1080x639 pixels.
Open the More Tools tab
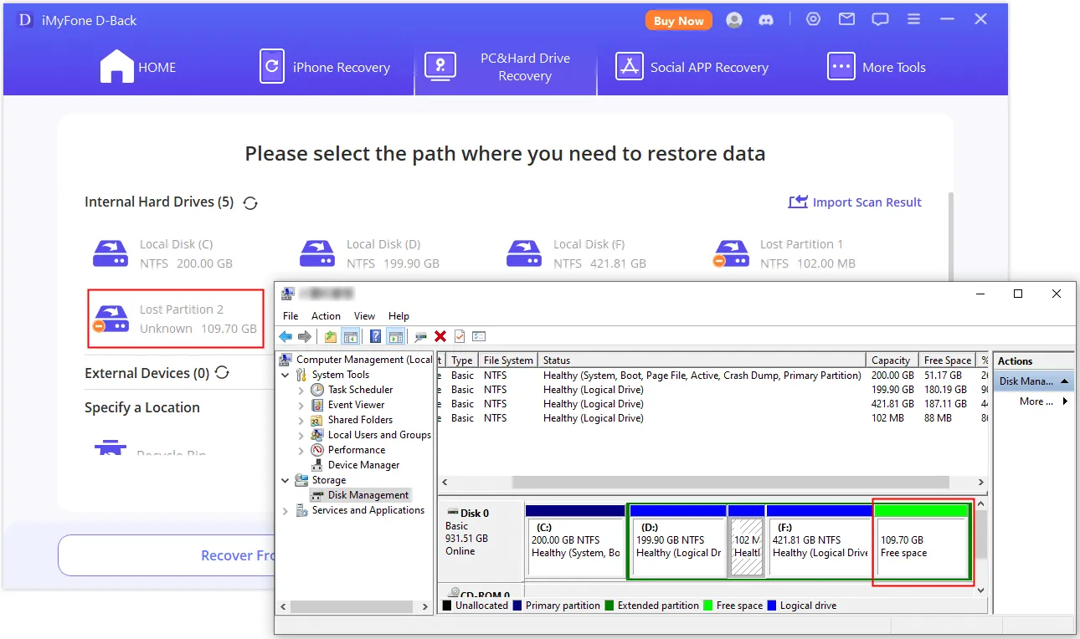pos(877,67)
